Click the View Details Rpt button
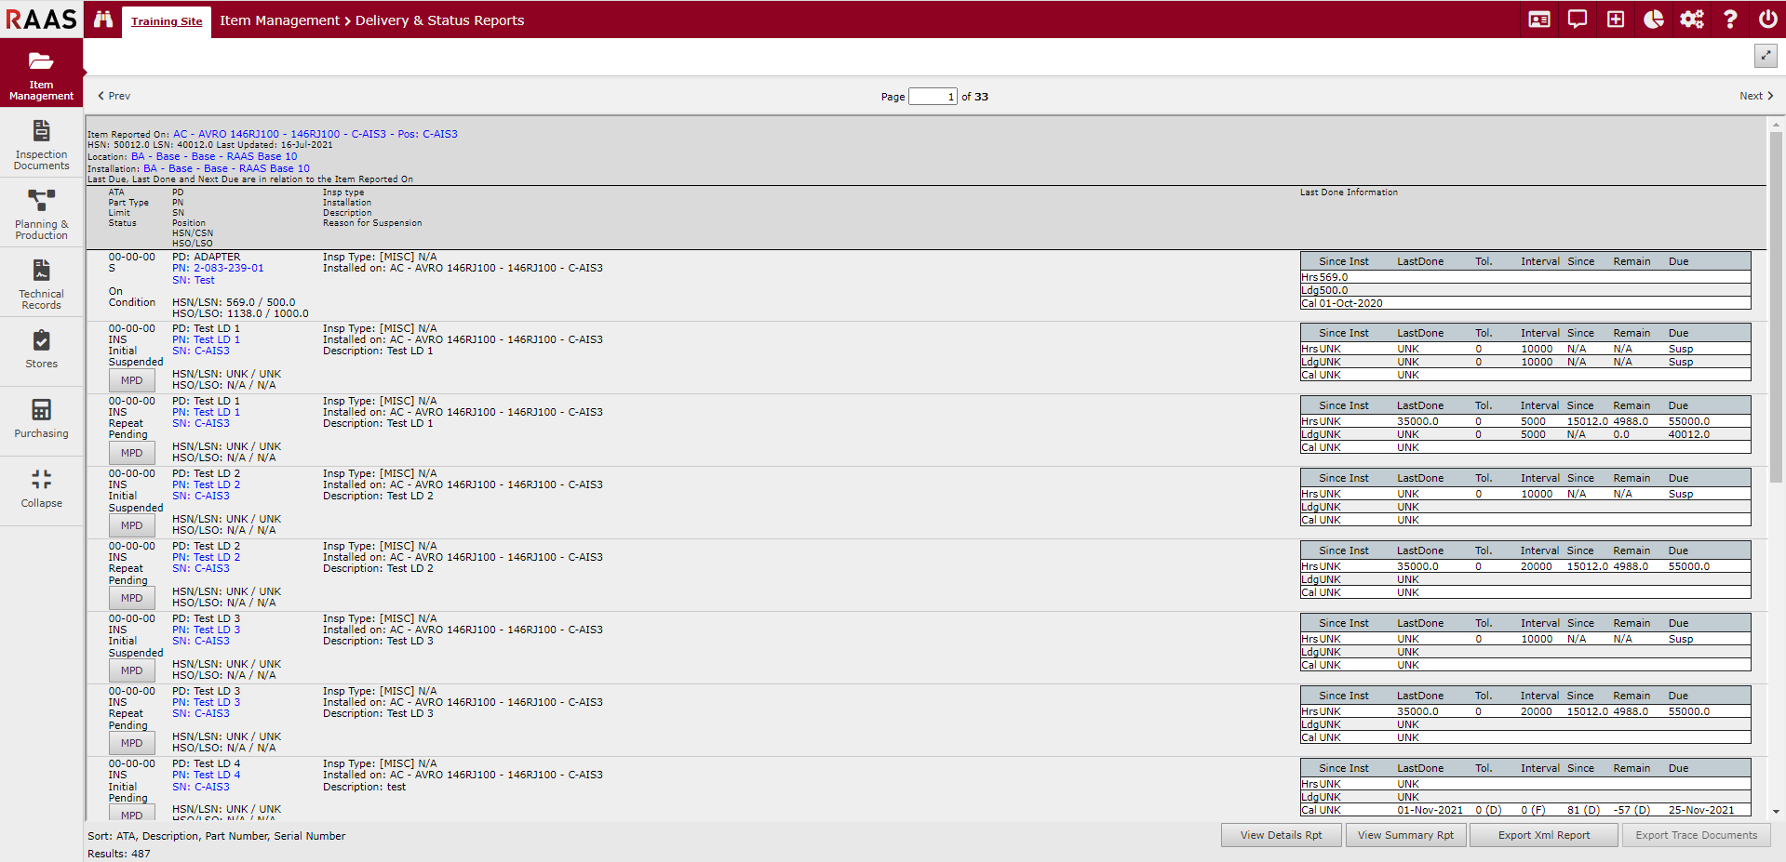 [x=1281, y=835]
